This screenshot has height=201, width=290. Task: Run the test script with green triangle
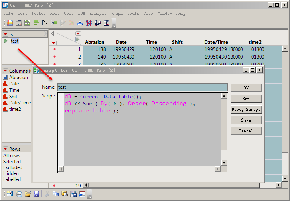click(x=5, y=41)
